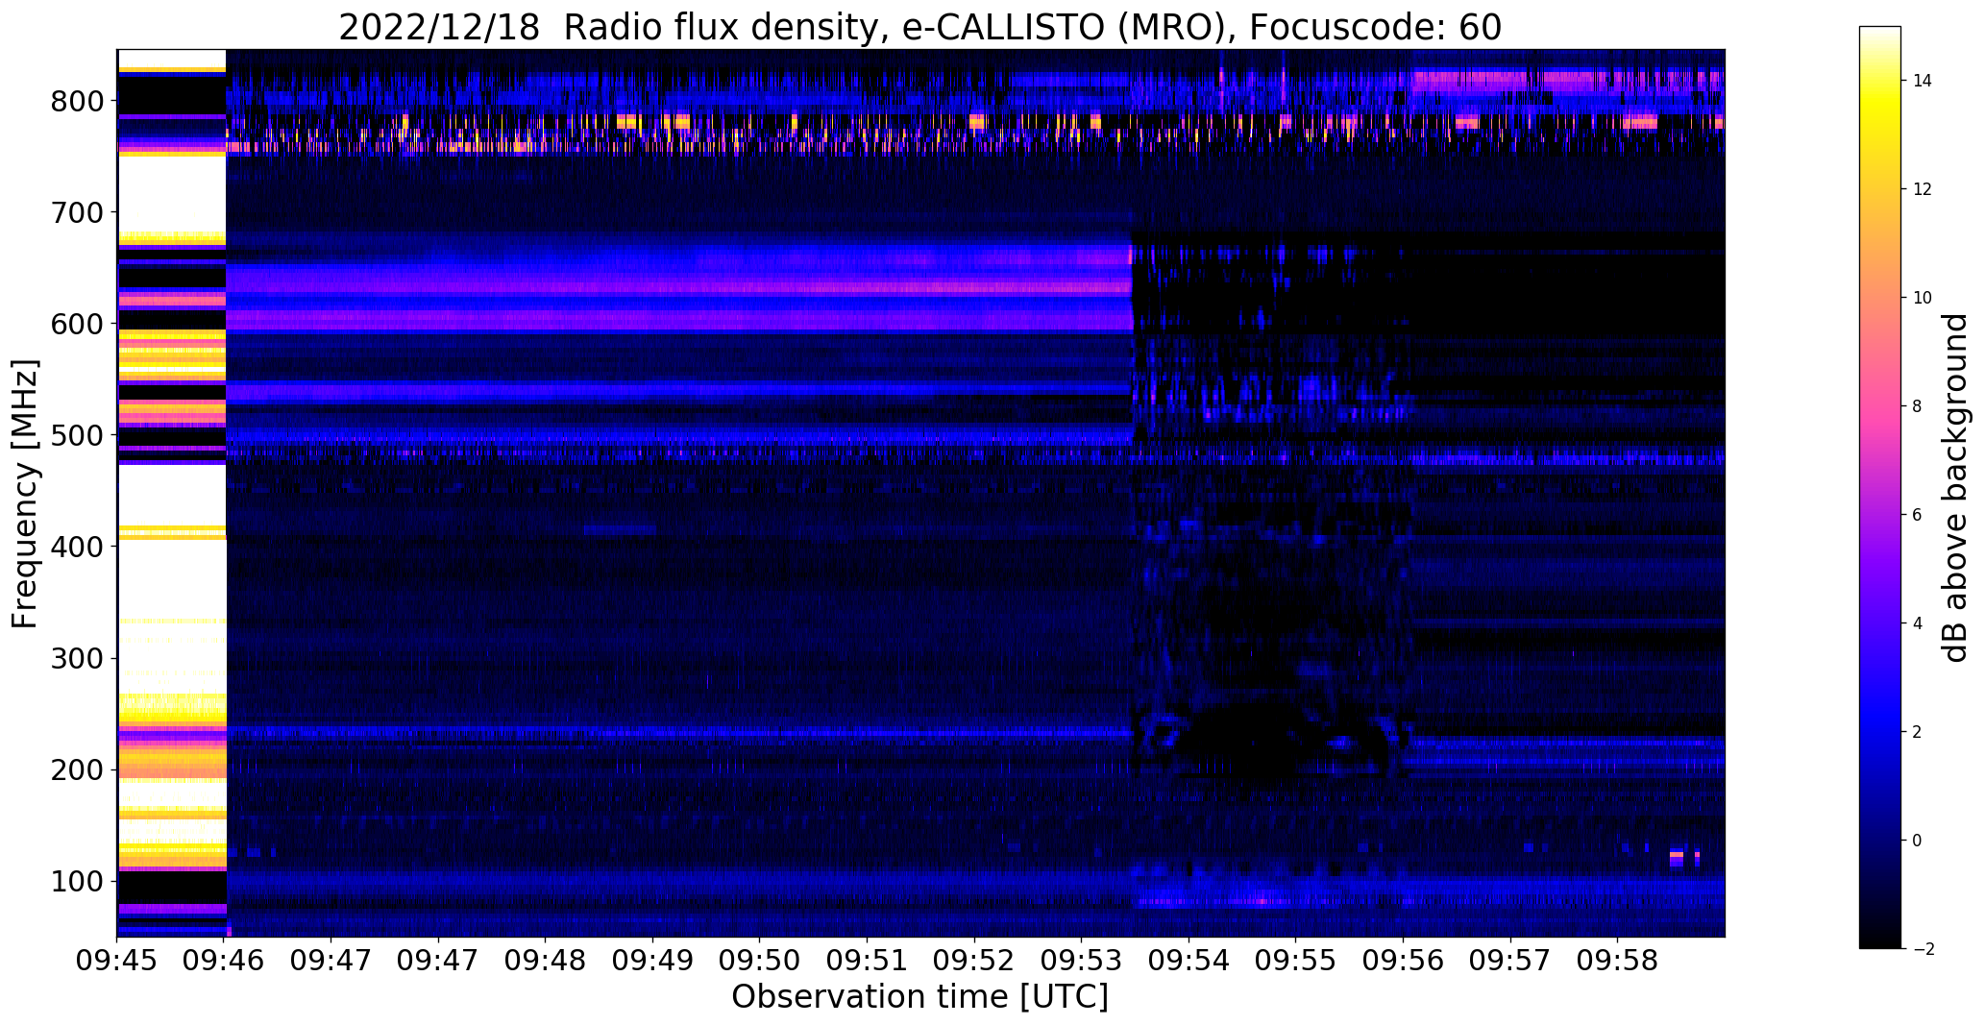Pick the 2 tick on the colorbar
The width and height of the screenshot is (1985, 1025).
click(1918, 732)
